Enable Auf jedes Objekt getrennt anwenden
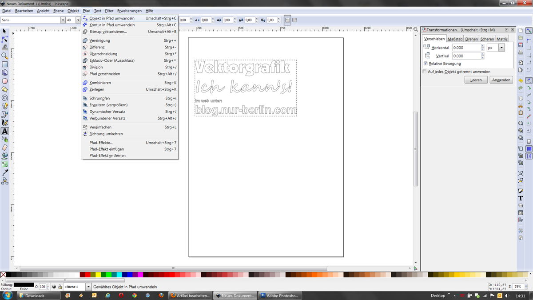The width and height of the screenshot is (533, 300). [426, 72]
